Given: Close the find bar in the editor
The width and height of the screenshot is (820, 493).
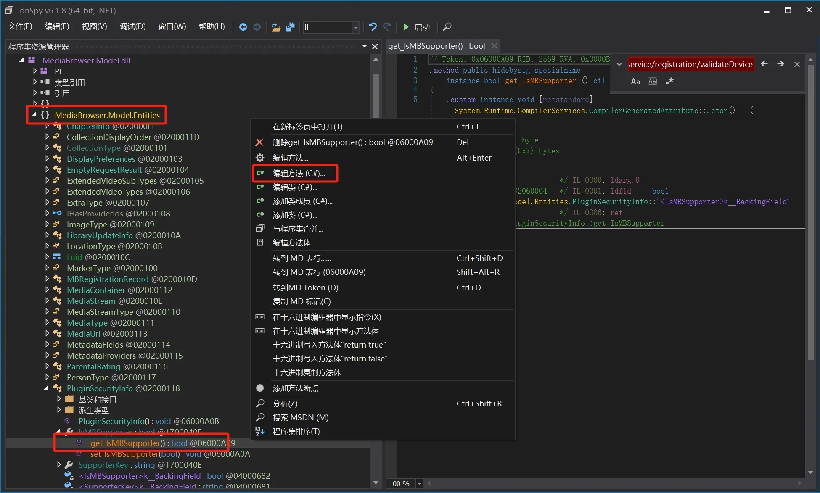Looking at the screenshot, I should 797,64.
